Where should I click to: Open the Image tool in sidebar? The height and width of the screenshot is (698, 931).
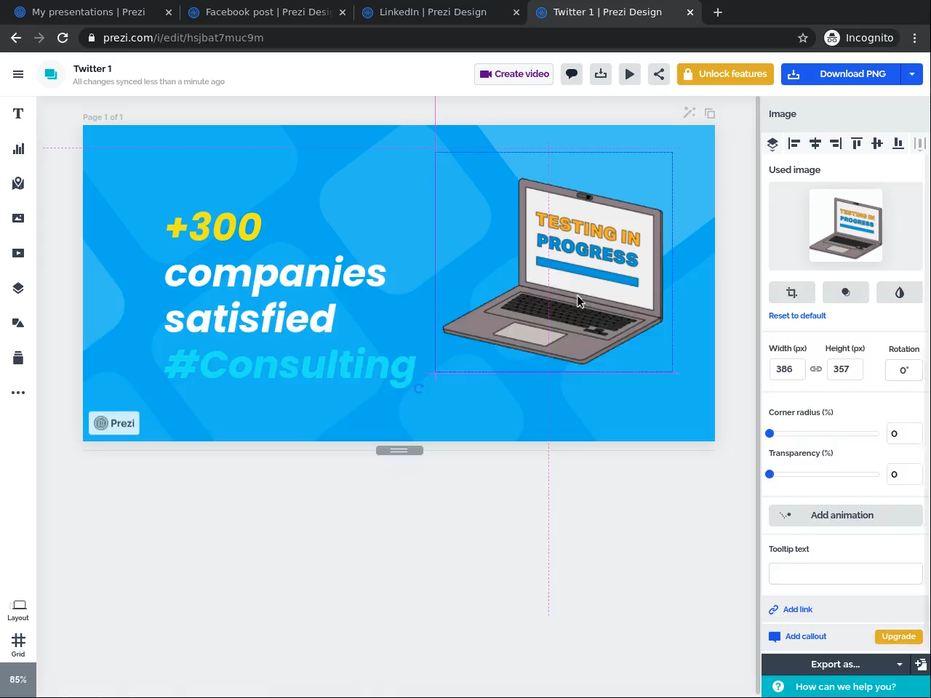[18, 218]
